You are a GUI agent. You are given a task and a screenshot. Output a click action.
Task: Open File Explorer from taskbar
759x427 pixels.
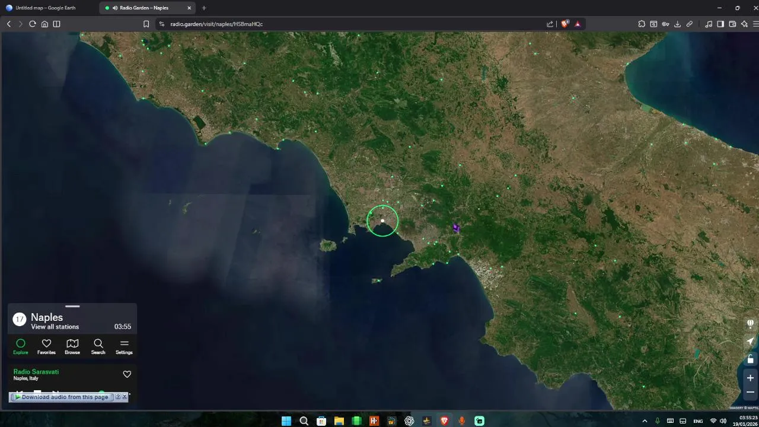(339, 421)
